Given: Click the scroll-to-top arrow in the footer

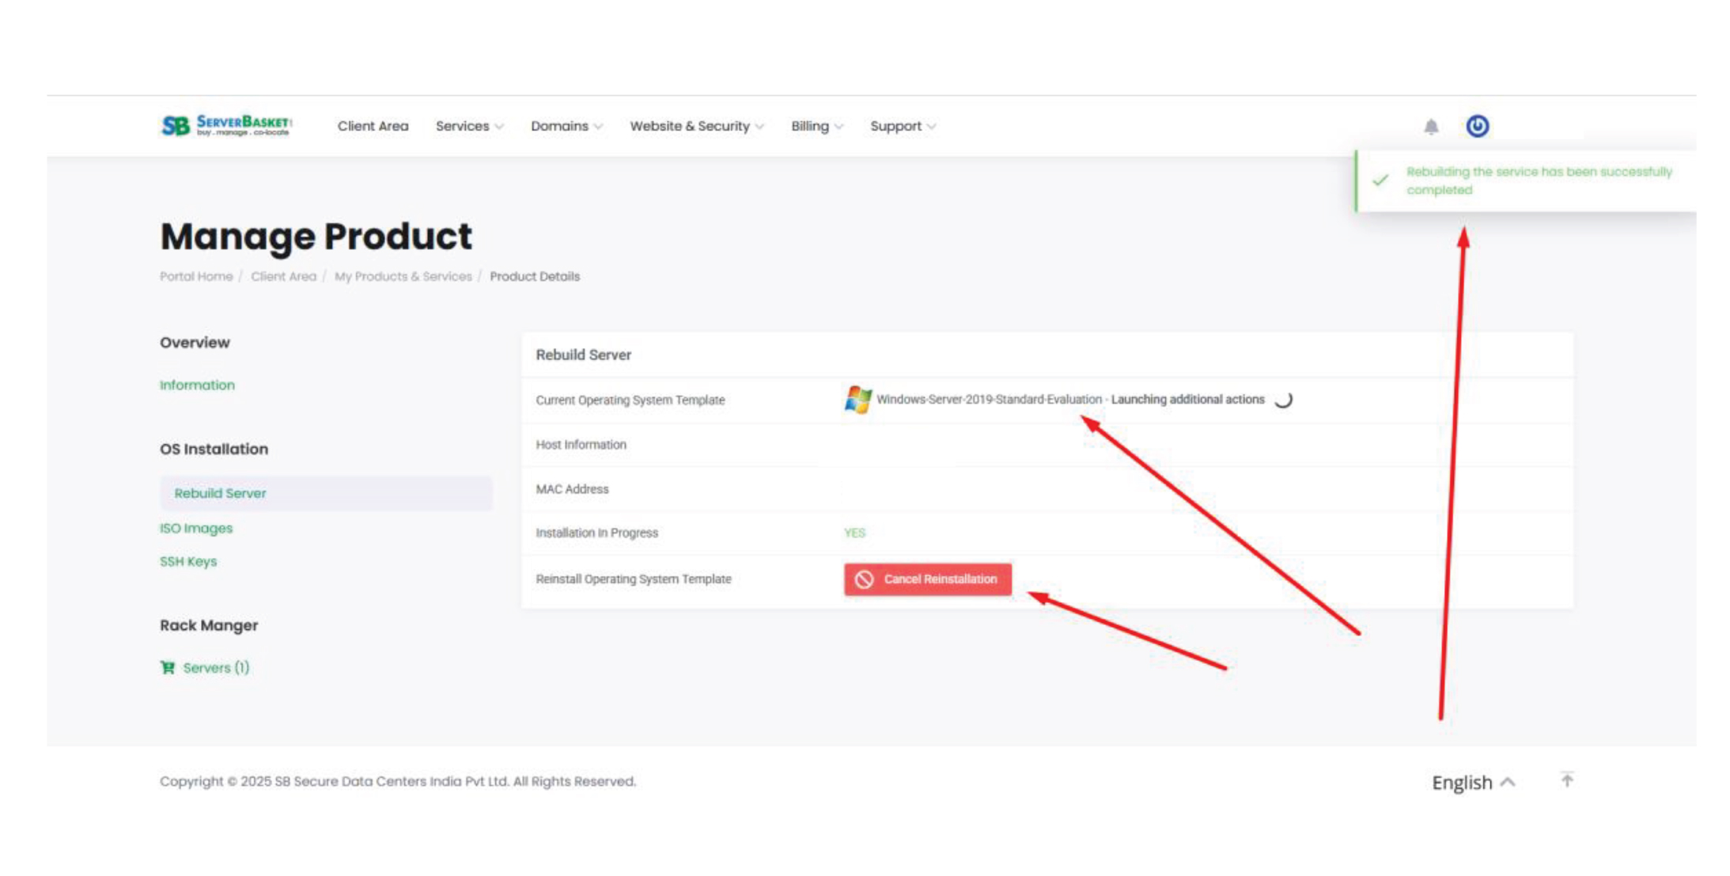Looking at the screenshot, I should pos(1567,781).
